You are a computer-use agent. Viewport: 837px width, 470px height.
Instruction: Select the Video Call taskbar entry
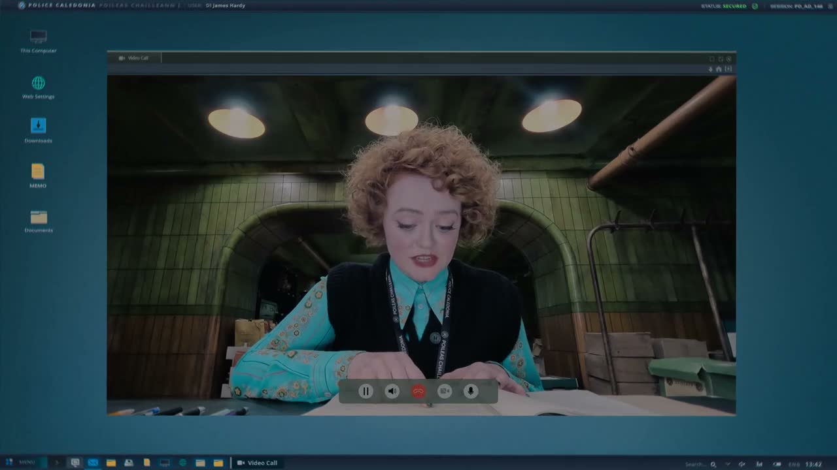coord(257,463)
